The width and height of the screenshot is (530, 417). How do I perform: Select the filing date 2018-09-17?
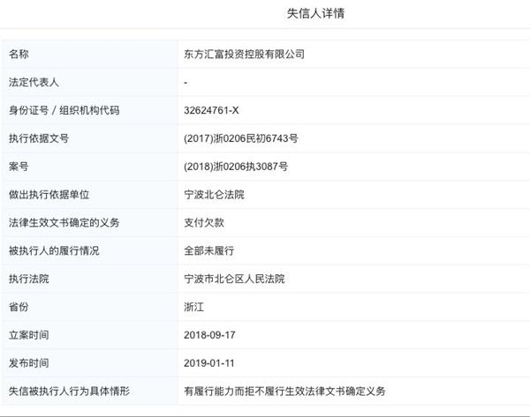pos(209,335)
